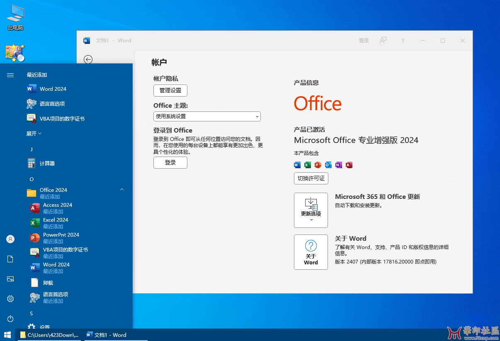This screenshot has height=341, width=500.
Task: Collapse the Office 2024 folder
Action: point(121,189)
